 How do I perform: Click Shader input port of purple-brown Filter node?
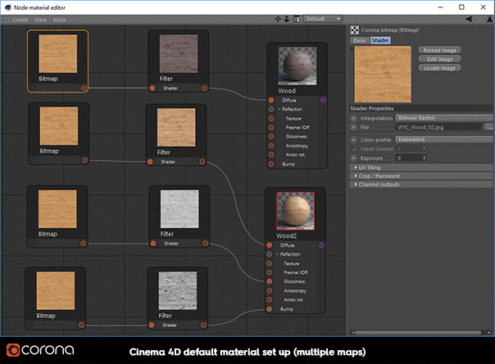152,88
